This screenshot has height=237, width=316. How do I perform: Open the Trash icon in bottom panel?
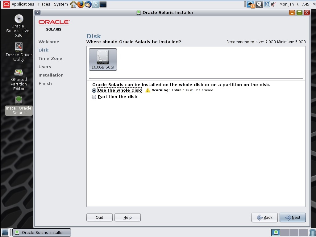click(x=312, y=232)
